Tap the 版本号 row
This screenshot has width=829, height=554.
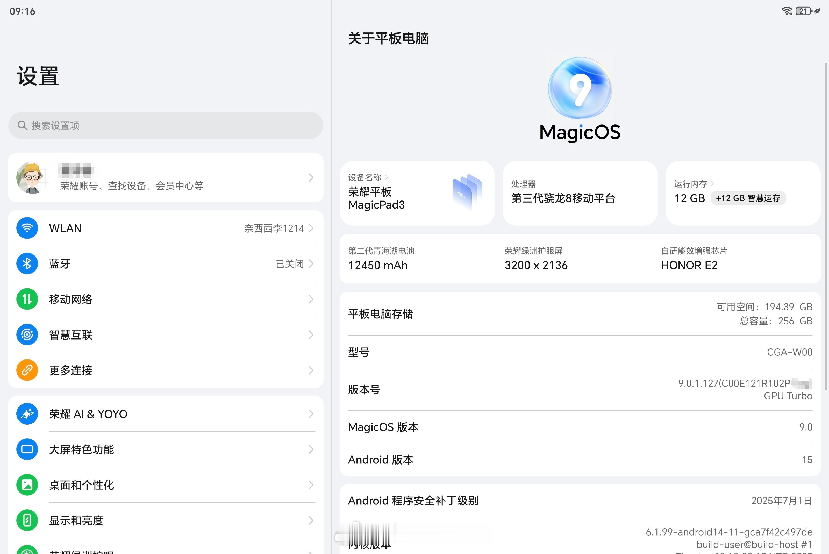(580, 389)
